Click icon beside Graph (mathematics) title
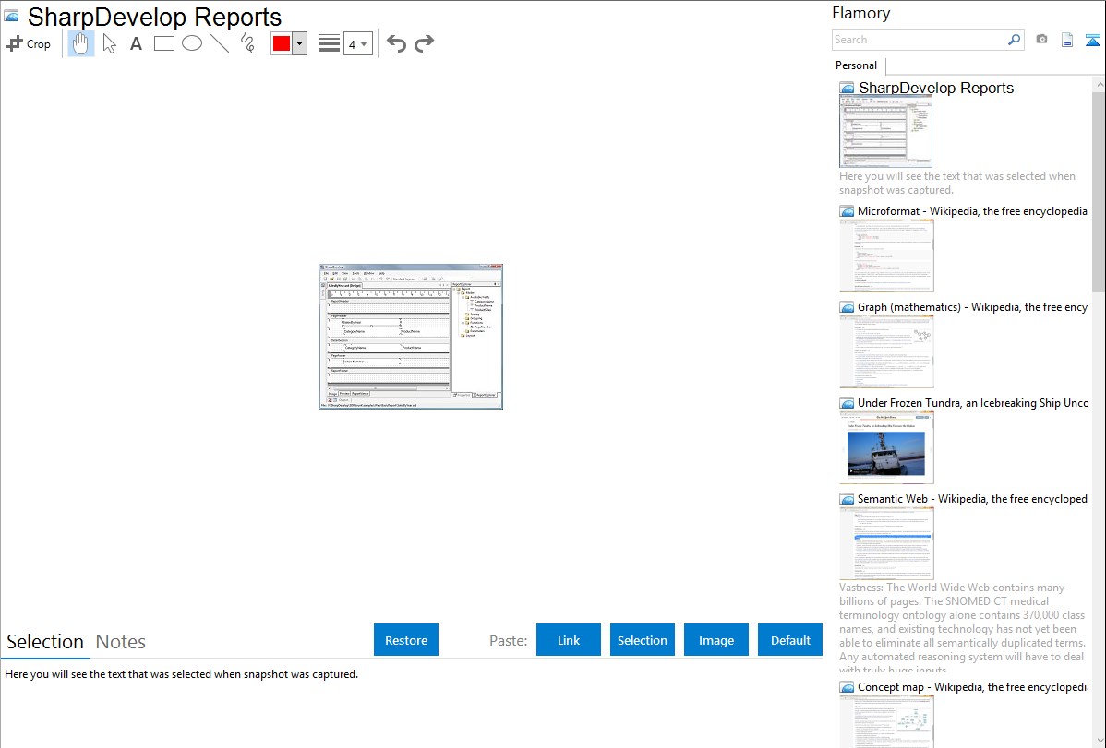Image resolution: width=1106 pixels, height=748 pixels. click(x=847, y=307)
